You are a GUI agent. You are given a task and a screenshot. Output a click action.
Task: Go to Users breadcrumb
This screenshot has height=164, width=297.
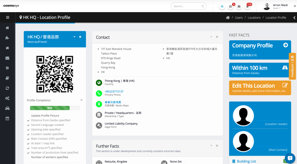(239, 18)
